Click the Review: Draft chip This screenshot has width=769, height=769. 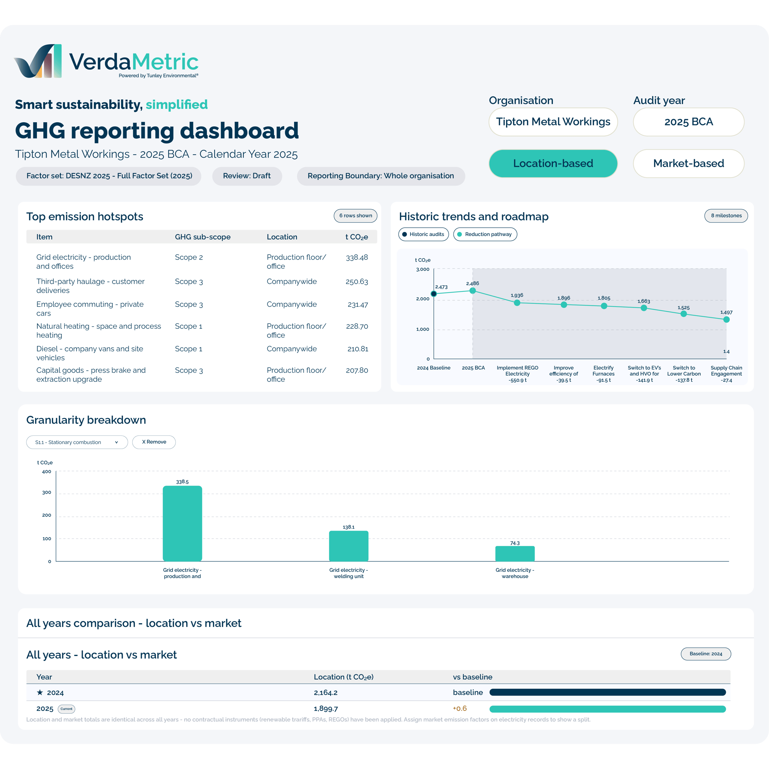tap(247, 176)
